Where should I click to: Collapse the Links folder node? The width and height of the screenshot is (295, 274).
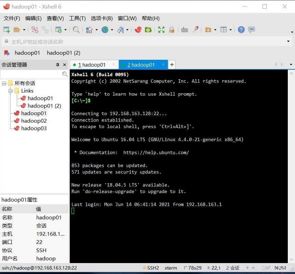11,91
